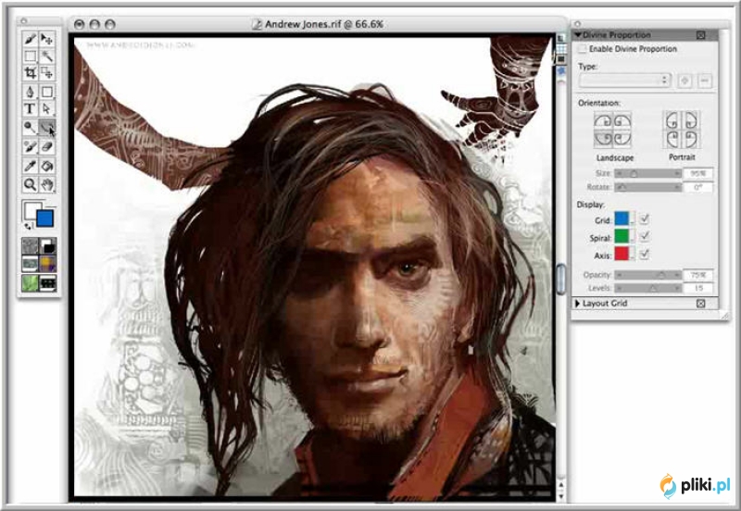Collapse the Divine Proportion panel triangle
Screen dimensions: 741x511
(x=577, y=35)
